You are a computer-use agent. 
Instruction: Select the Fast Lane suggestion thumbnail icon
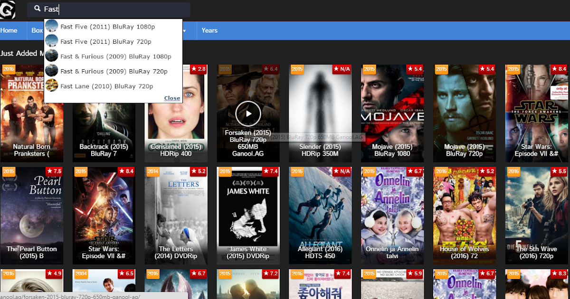point(52,86)
